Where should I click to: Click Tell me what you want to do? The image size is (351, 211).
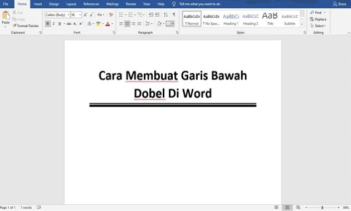pos(199,4)
